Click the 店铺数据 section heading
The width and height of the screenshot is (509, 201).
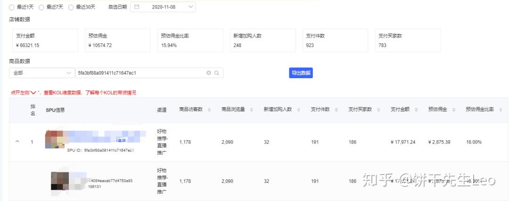[x=19, y=19]
